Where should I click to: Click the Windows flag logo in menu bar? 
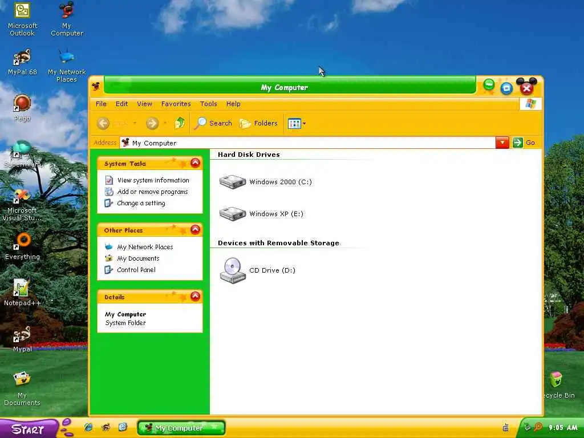coord(530,104)
